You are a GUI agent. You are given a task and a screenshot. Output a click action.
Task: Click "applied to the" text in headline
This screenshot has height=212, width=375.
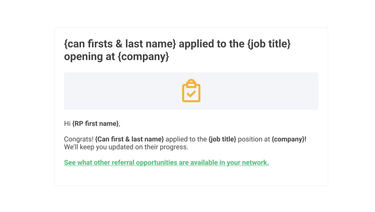pos(212,44)
